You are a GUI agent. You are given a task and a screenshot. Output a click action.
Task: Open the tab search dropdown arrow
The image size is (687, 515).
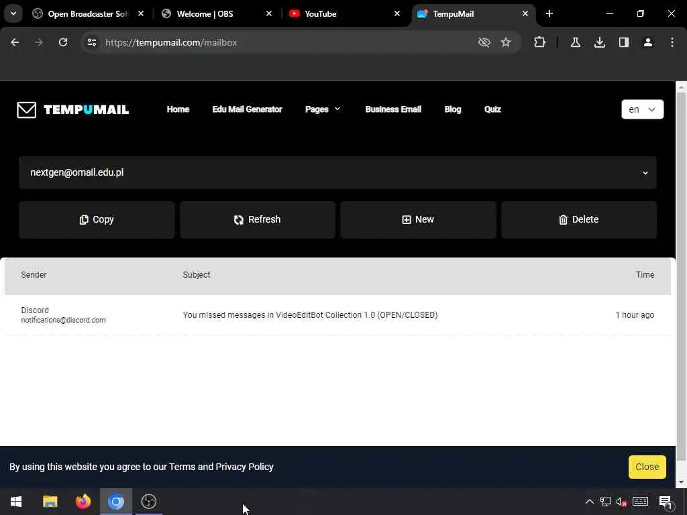click(13, 13)
